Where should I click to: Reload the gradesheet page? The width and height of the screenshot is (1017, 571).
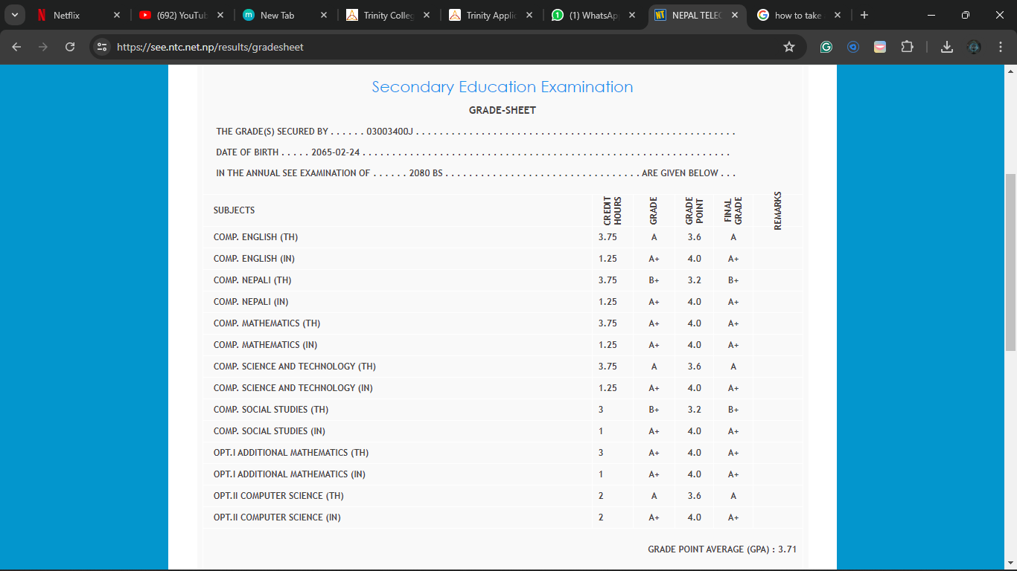(x=70, y=47)
